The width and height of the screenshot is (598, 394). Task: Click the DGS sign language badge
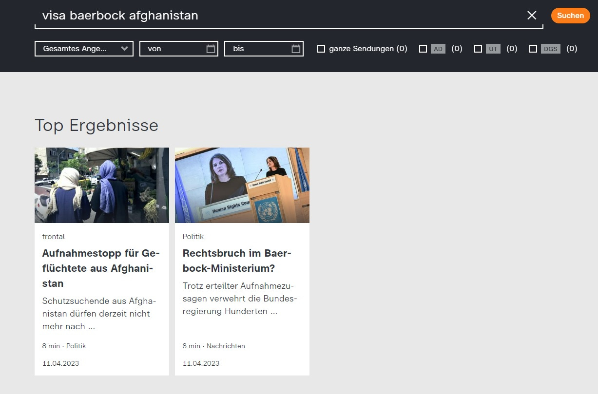pyautogui.click(x=551, y=49)
